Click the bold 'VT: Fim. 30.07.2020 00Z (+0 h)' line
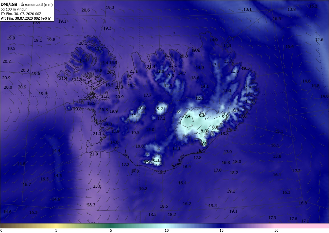This screenshot has width=329, height=233. click(x=26, y=18)
